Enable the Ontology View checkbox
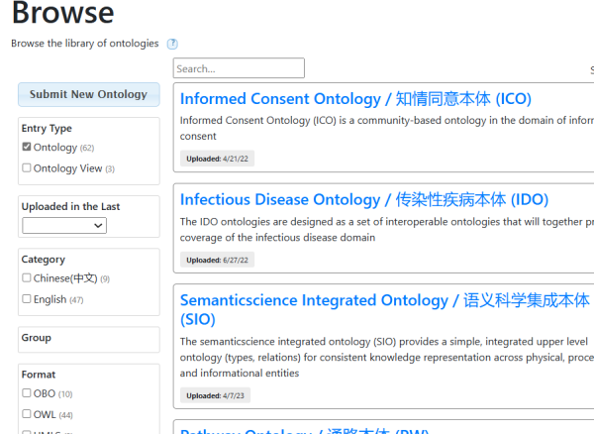 coord(27,168)
